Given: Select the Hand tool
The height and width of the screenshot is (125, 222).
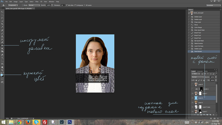Looking at the screenshot, I should click(2, 67).
